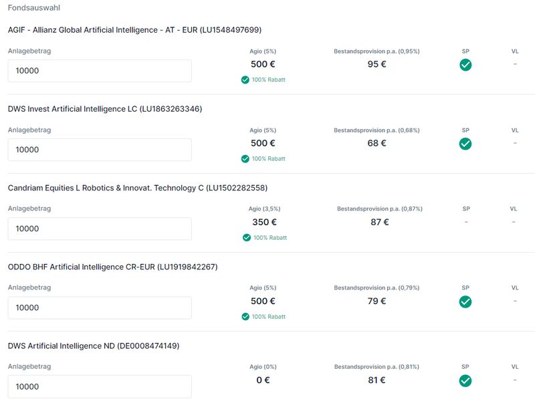The width and height of the screenshot is (535, 407).
Task: Click 100% Rabatt check icon under DWS Invest Agio
Action: (x=245, y=158)
